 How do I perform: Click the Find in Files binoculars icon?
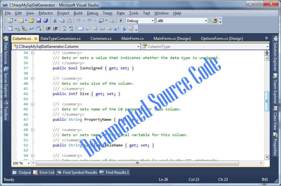(x=214, y=21)
